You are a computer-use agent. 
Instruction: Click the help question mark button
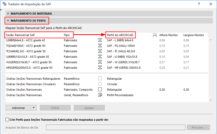(x=199, y=4)
